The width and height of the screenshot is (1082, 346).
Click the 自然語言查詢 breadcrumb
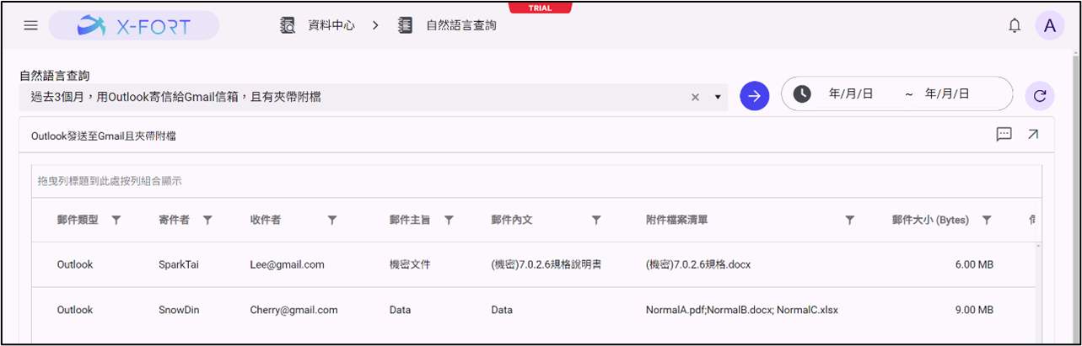tap(461, 25)
